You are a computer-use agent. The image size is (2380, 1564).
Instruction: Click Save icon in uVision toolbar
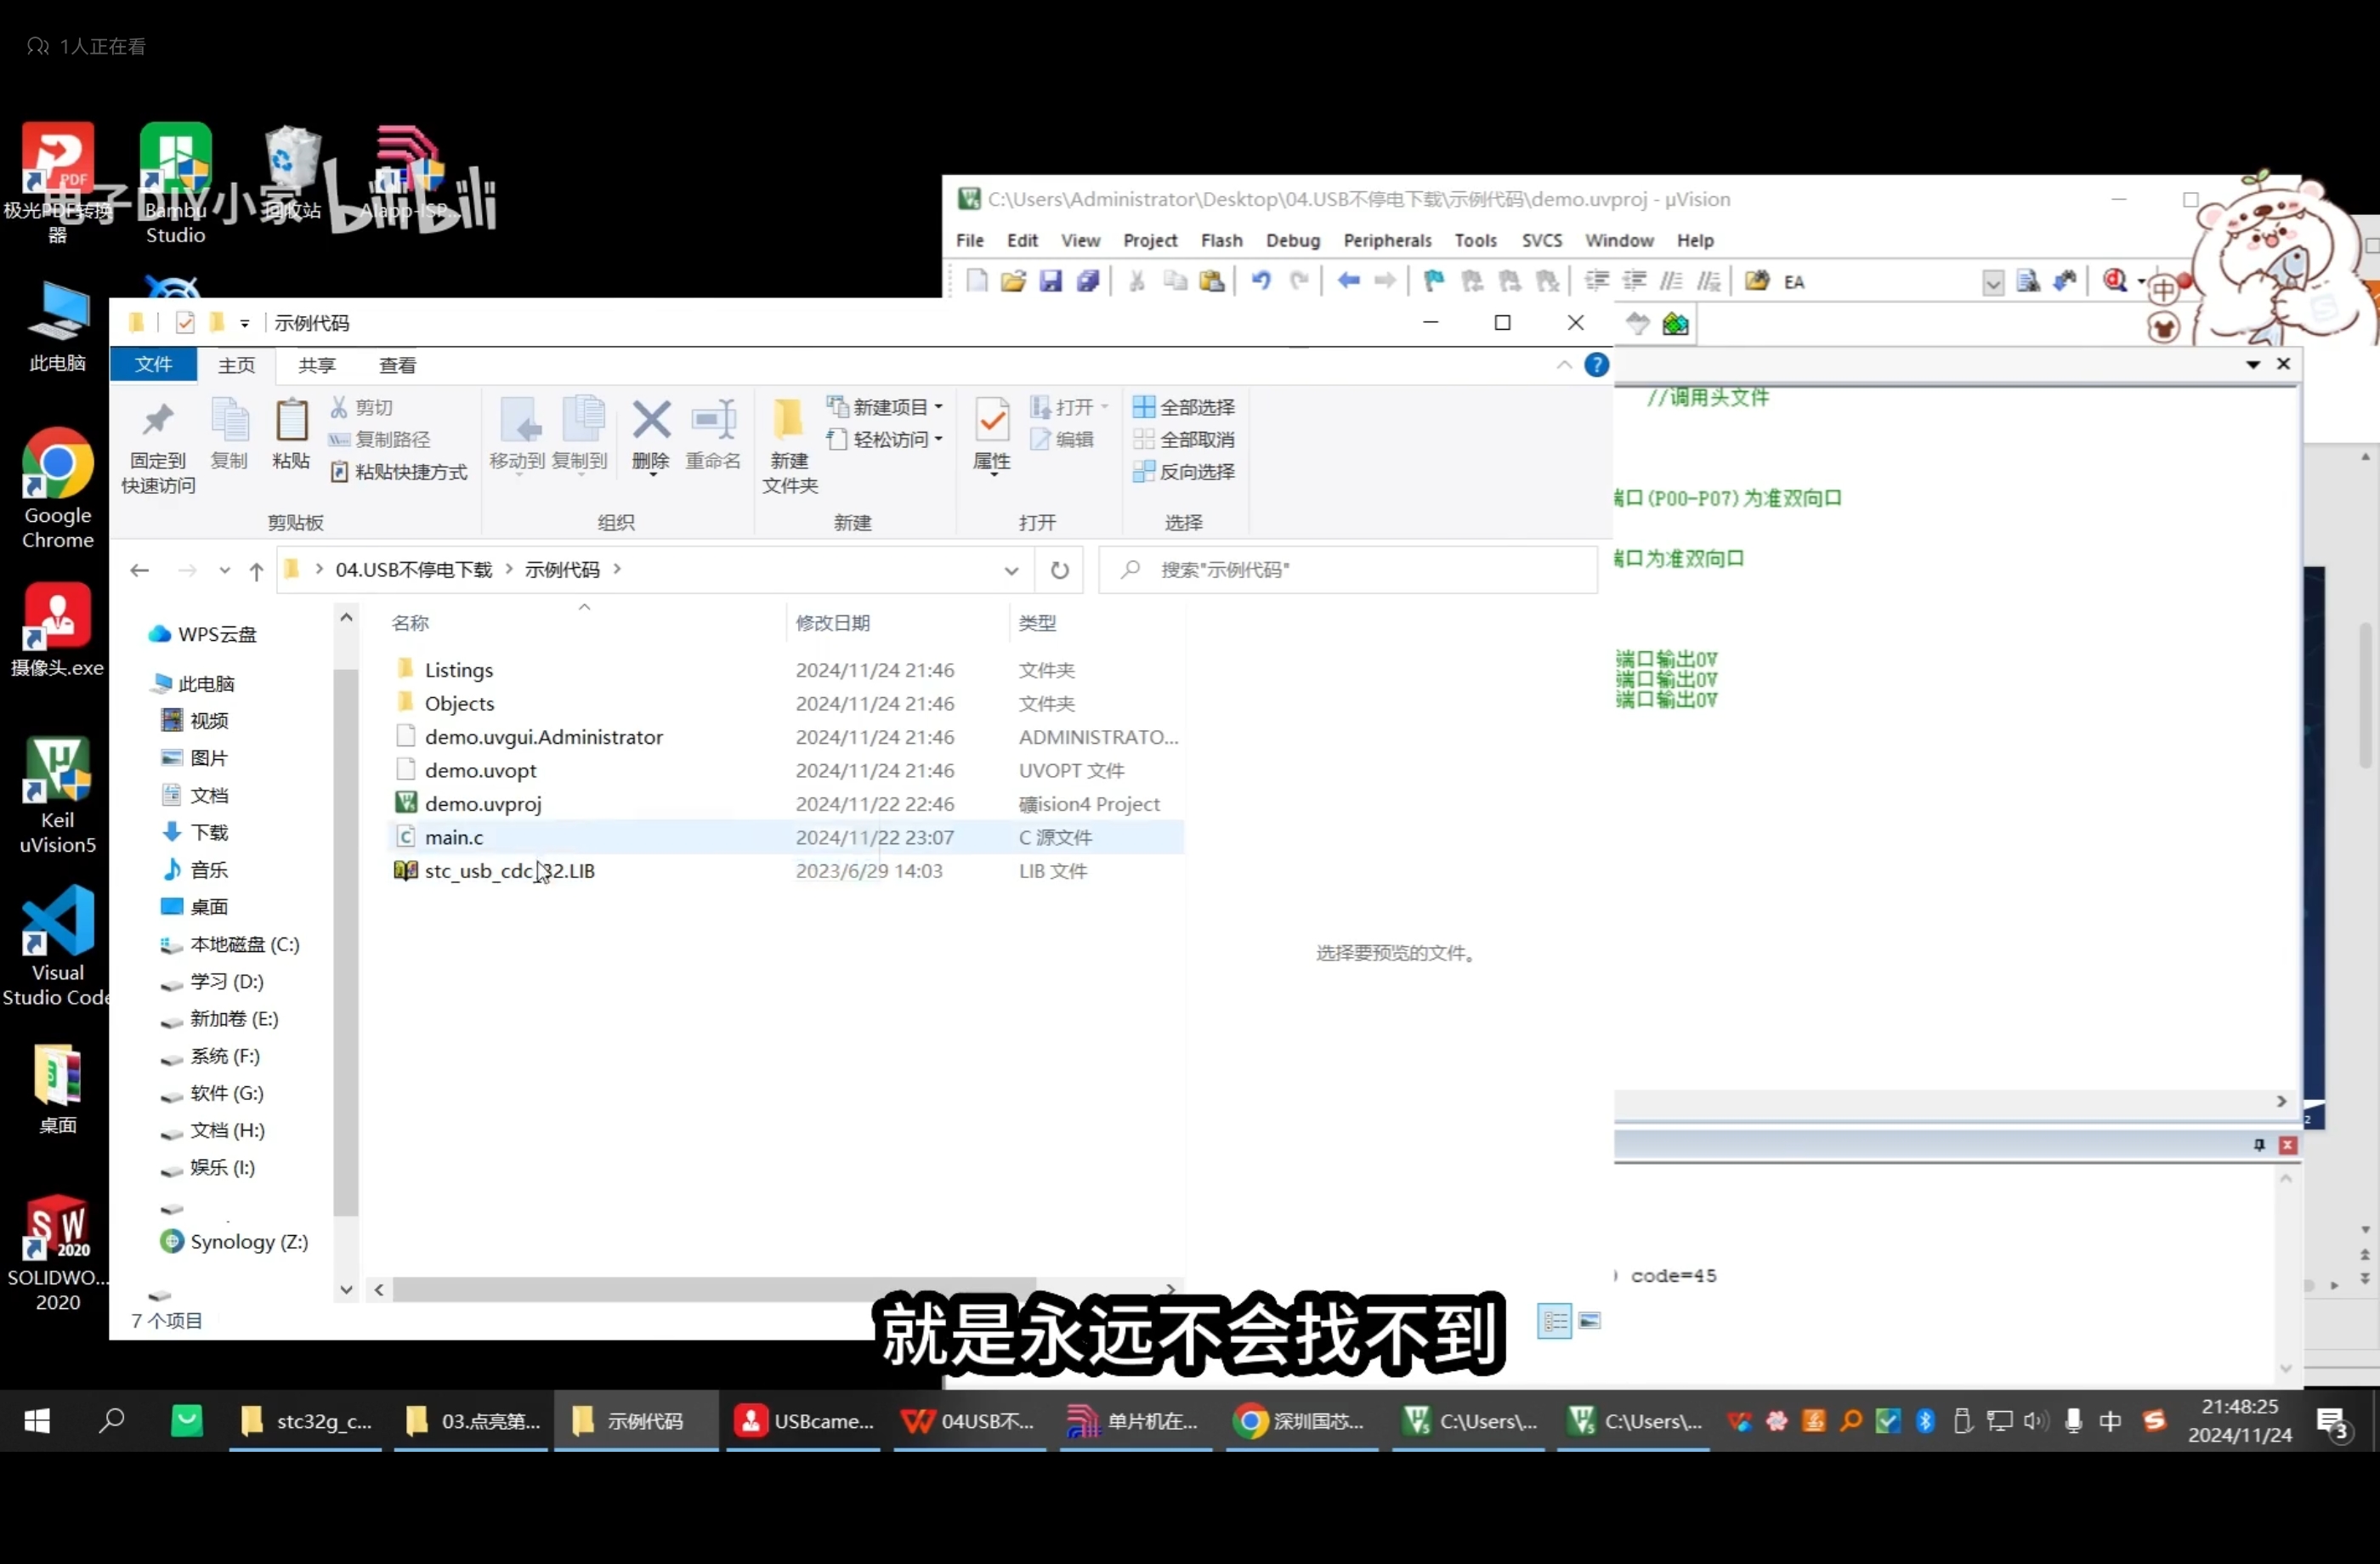pyautogui.click(x=1050, y=281)
